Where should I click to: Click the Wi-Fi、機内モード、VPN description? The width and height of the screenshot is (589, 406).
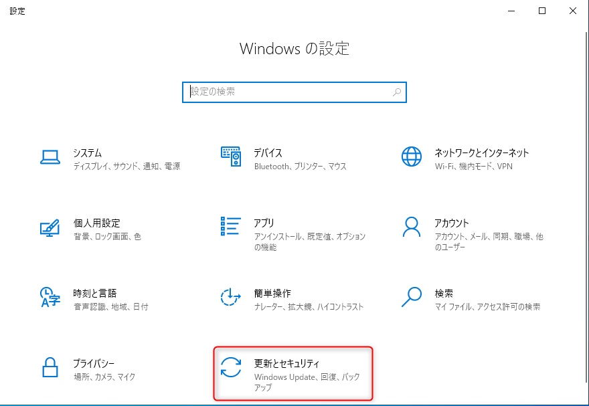(x=474, y=167)
